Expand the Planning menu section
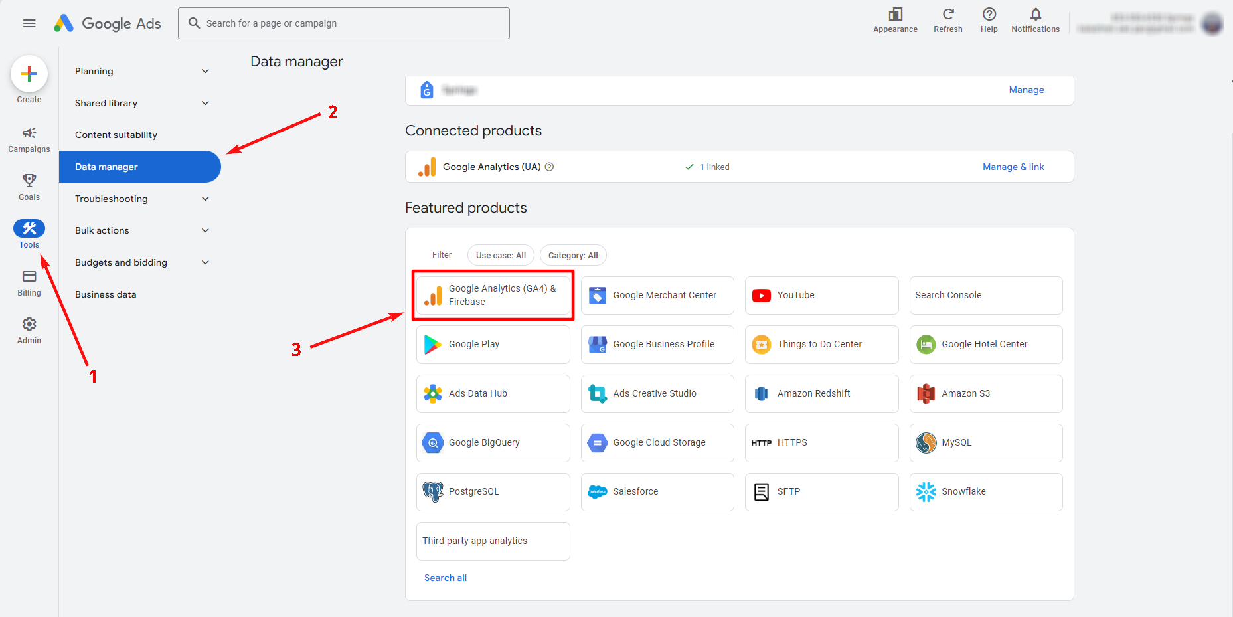This screenshot has height=617, width=1233. tap(140, 71)
